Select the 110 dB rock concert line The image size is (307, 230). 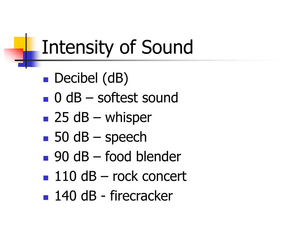[121, 176]
